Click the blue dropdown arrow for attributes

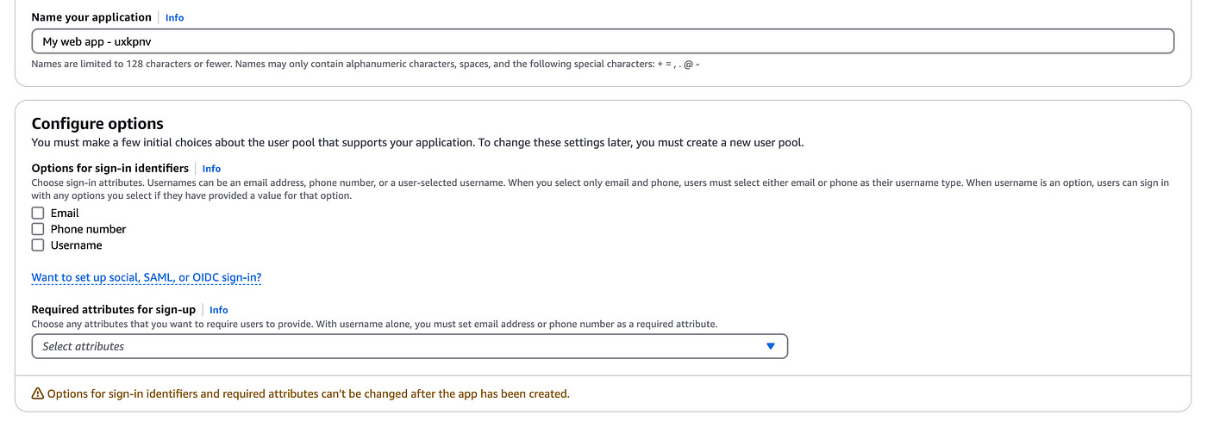pyautogui.click(x=771, y=346)
